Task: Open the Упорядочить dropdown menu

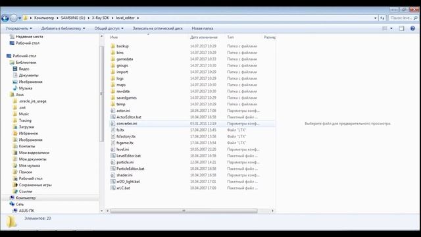Action: coord(19,28)
